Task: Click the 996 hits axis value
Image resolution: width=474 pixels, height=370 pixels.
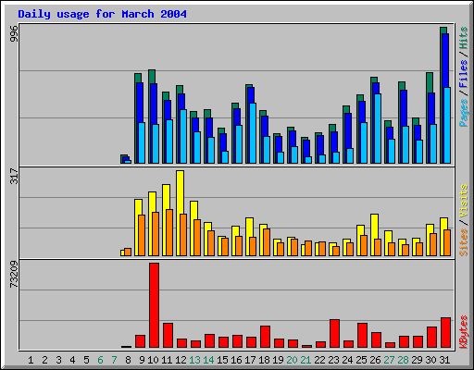Action: tap(14, 33)
